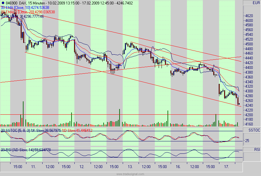Click the 4480 price axis label
This screenshot has height=176, width=261.
(249, 49)
